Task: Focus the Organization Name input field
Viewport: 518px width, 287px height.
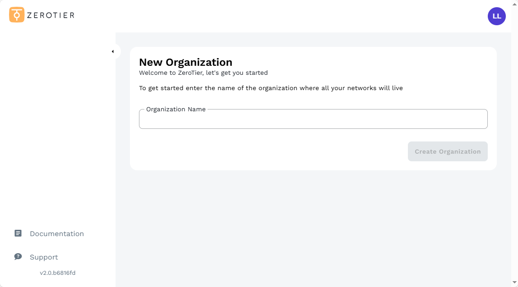Action: click(313, 119)
